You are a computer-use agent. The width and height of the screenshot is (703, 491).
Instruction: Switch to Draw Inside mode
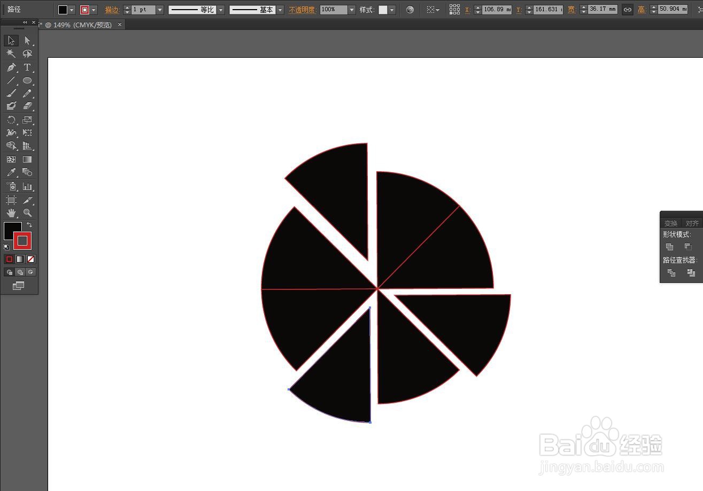click(31, 272)
